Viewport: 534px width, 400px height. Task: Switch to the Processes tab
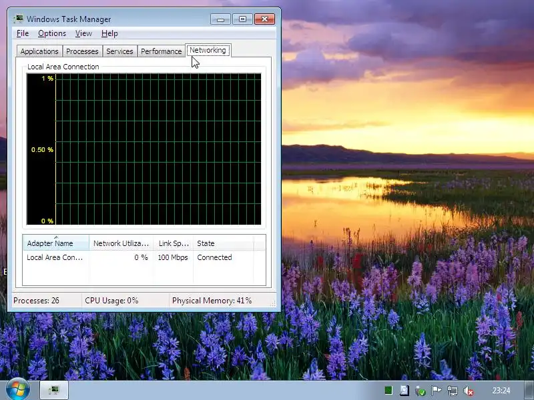tap(82, 51)
